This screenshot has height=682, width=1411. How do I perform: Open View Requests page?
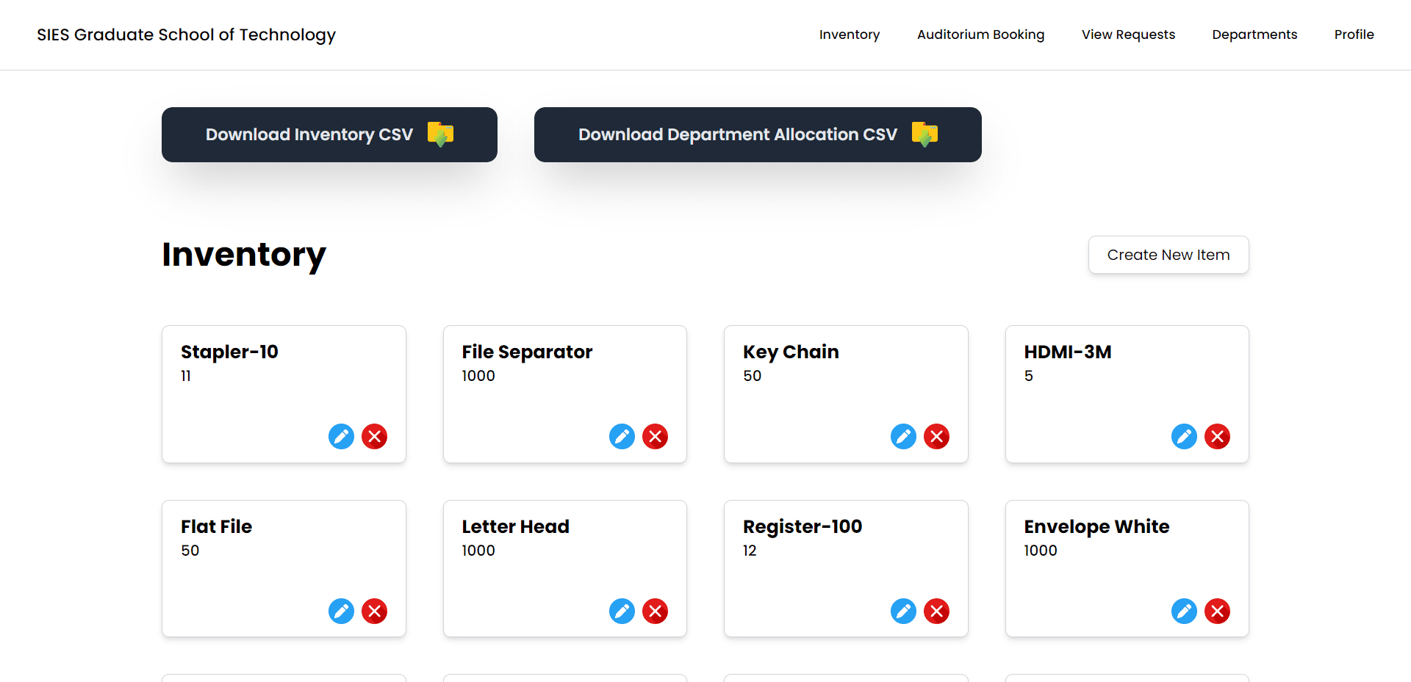point(1128,35)
